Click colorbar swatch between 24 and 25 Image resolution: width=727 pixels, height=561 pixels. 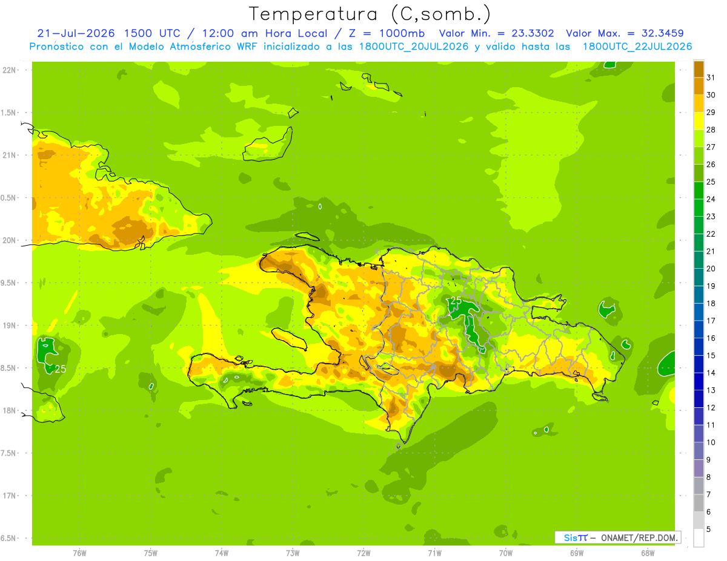(699, 190)
